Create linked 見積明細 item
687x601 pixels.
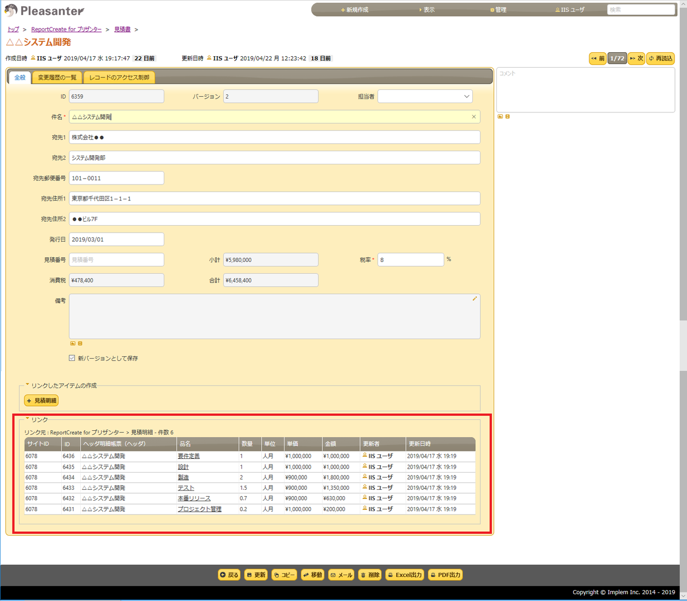click(41, 400)
